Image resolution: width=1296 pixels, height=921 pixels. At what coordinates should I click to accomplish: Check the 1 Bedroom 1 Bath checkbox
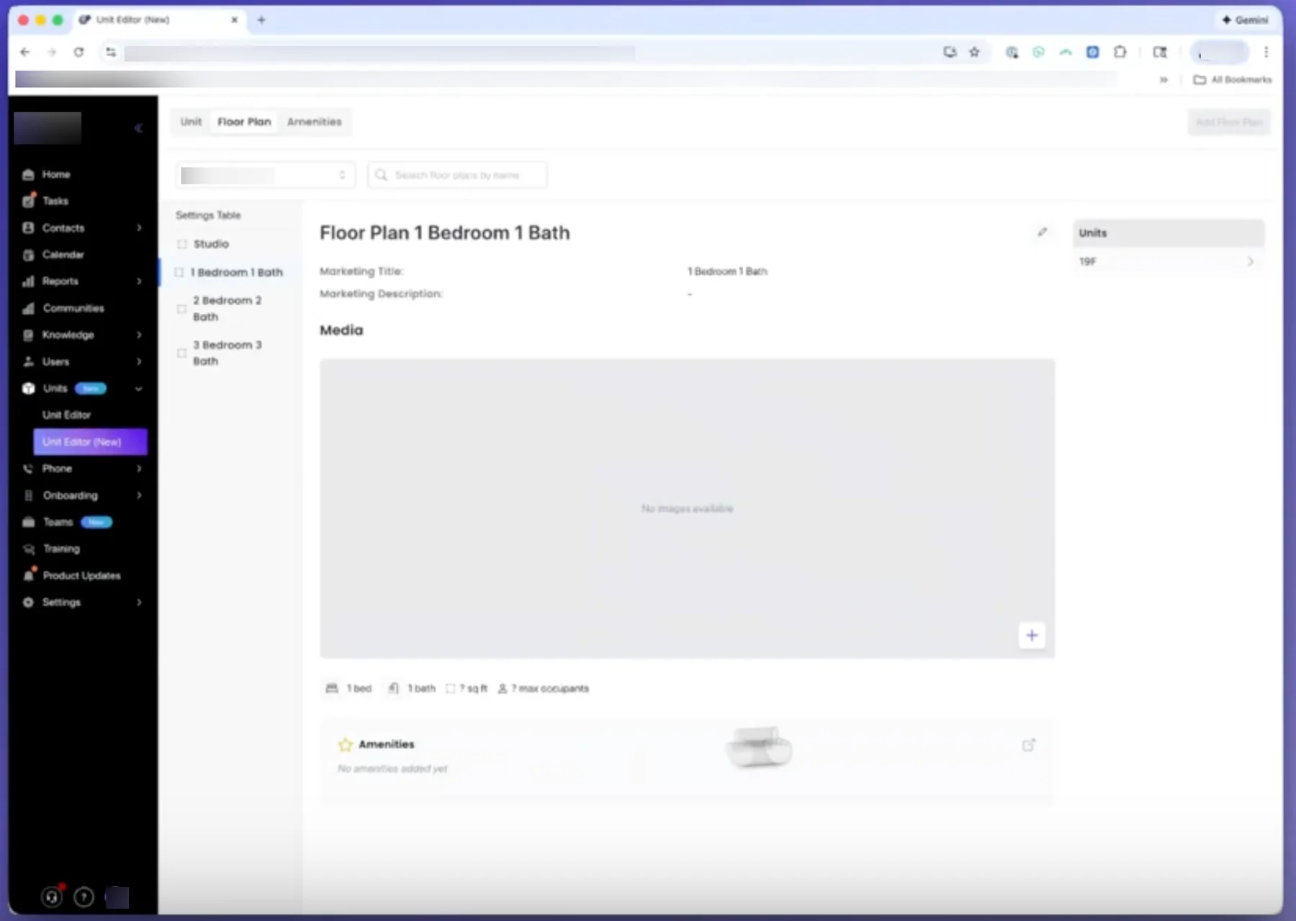pyautogui.click(x=179, y=272)
